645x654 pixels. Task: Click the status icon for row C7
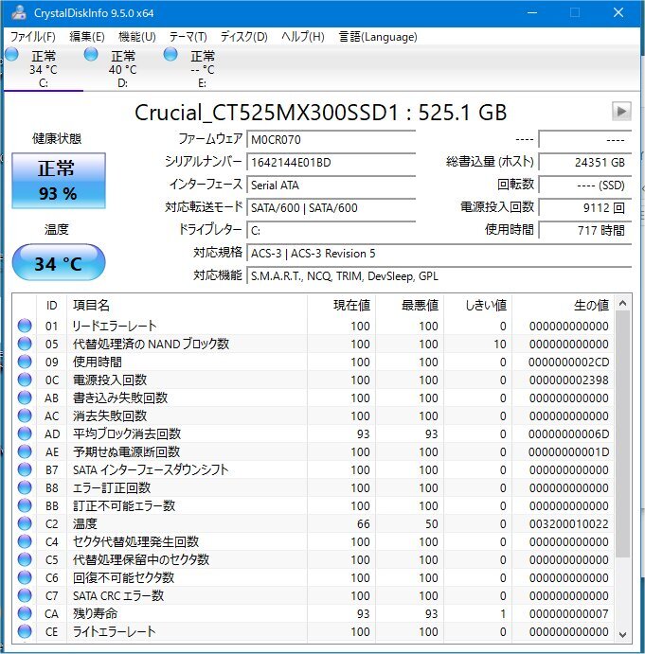(25, 595)
